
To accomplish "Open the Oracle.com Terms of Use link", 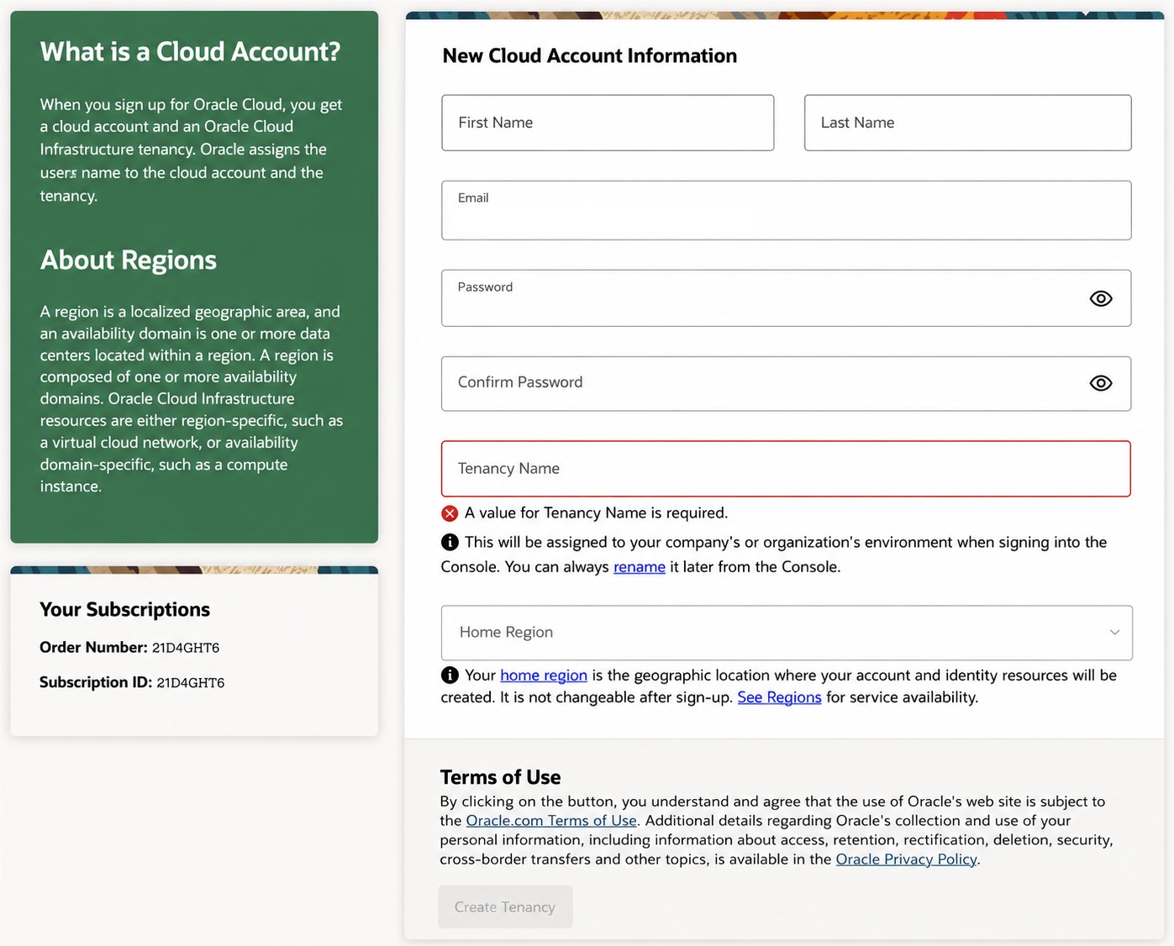I will click(x=551, y=821).
